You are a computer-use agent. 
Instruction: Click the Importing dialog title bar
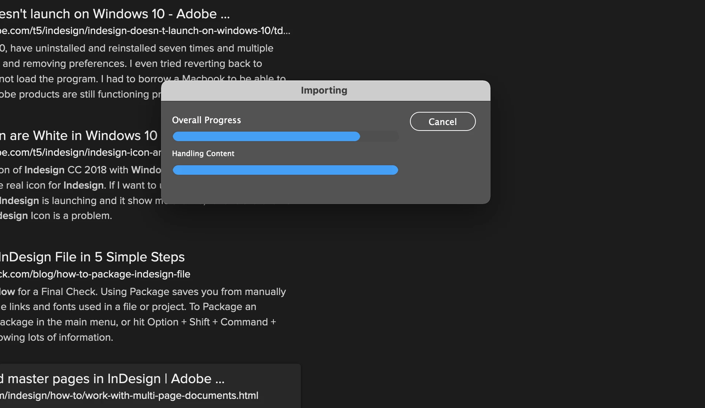pyautogui.click(x=324, y=90)
